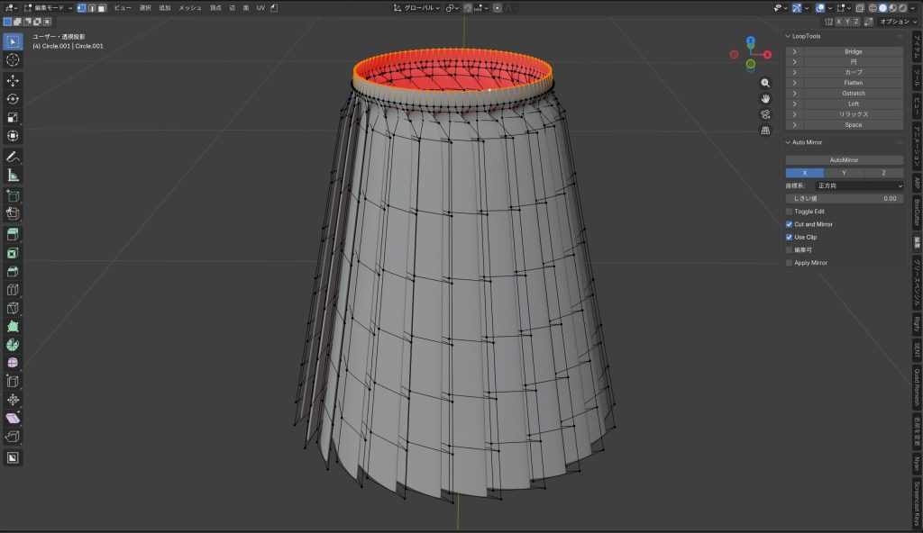Enable the Apply Mirror checkbox

tap(789, 263)
